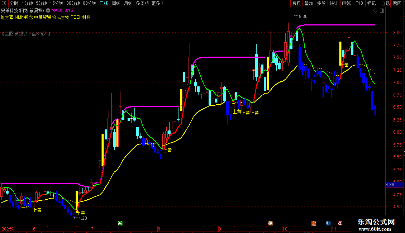The image size is (405, 233).
Task: Open the F10 company info
Action: point(359,3)
